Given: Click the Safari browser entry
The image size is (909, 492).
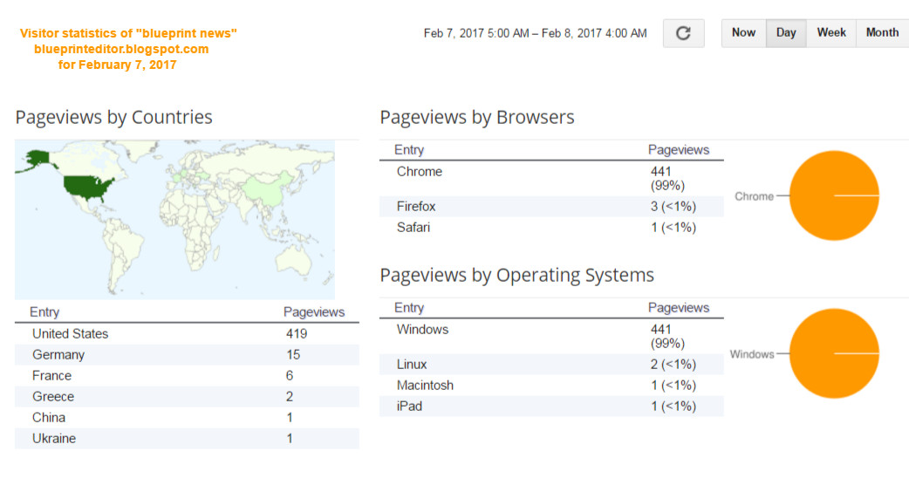Looking at the screenshot, I should [x=413, y=227].
